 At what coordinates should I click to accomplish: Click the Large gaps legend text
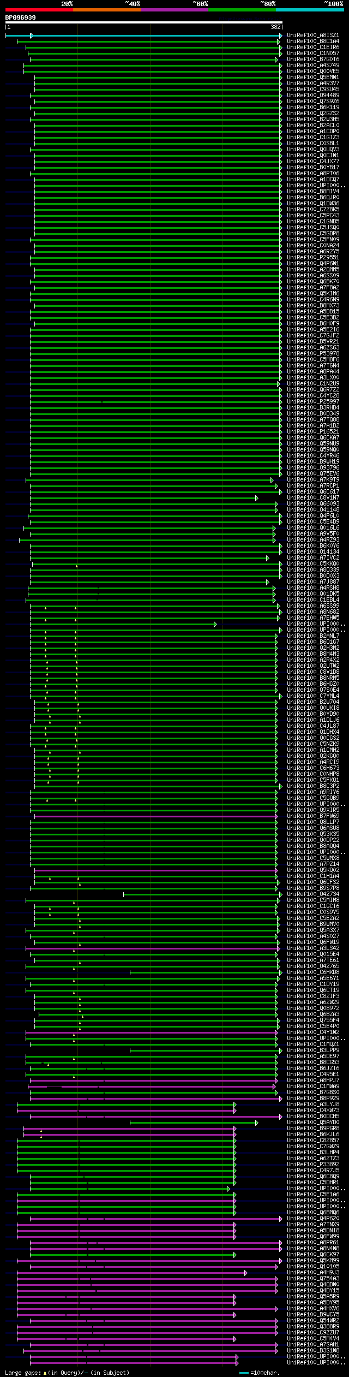(67, 1373)
